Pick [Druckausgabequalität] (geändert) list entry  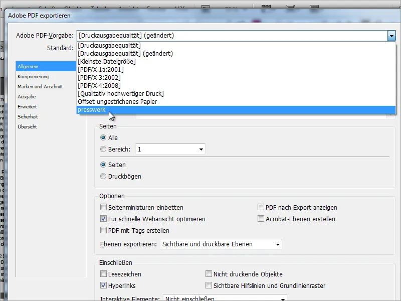click(x=236, y=54)
